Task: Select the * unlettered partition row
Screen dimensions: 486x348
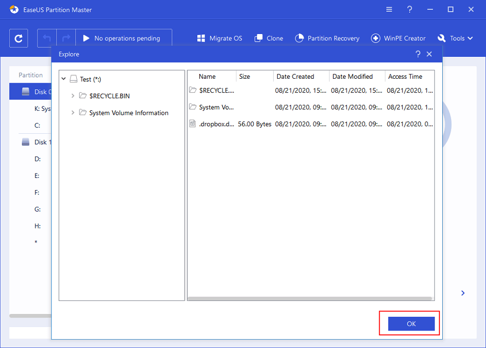Action: pyautogui.click(x=30, y=243)
